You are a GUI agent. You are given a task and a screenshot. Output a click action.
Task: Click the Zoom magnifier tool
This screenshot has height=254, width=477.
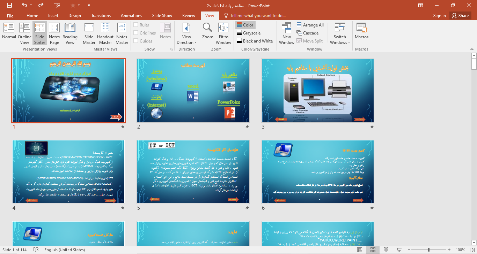point(207,31)
